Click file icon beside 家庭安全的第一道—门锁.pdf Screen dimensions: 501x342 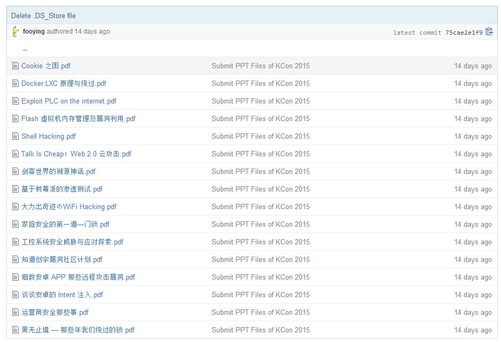point(15,224)
